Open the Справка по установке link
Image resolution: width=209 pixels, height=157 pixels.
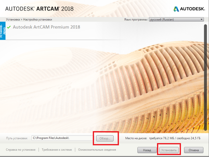(x=21, y=150)
